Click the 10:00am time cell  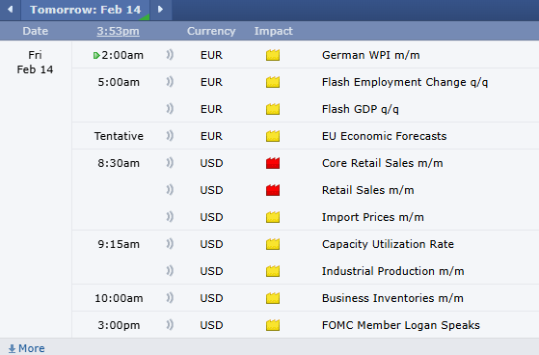[119, 298]
